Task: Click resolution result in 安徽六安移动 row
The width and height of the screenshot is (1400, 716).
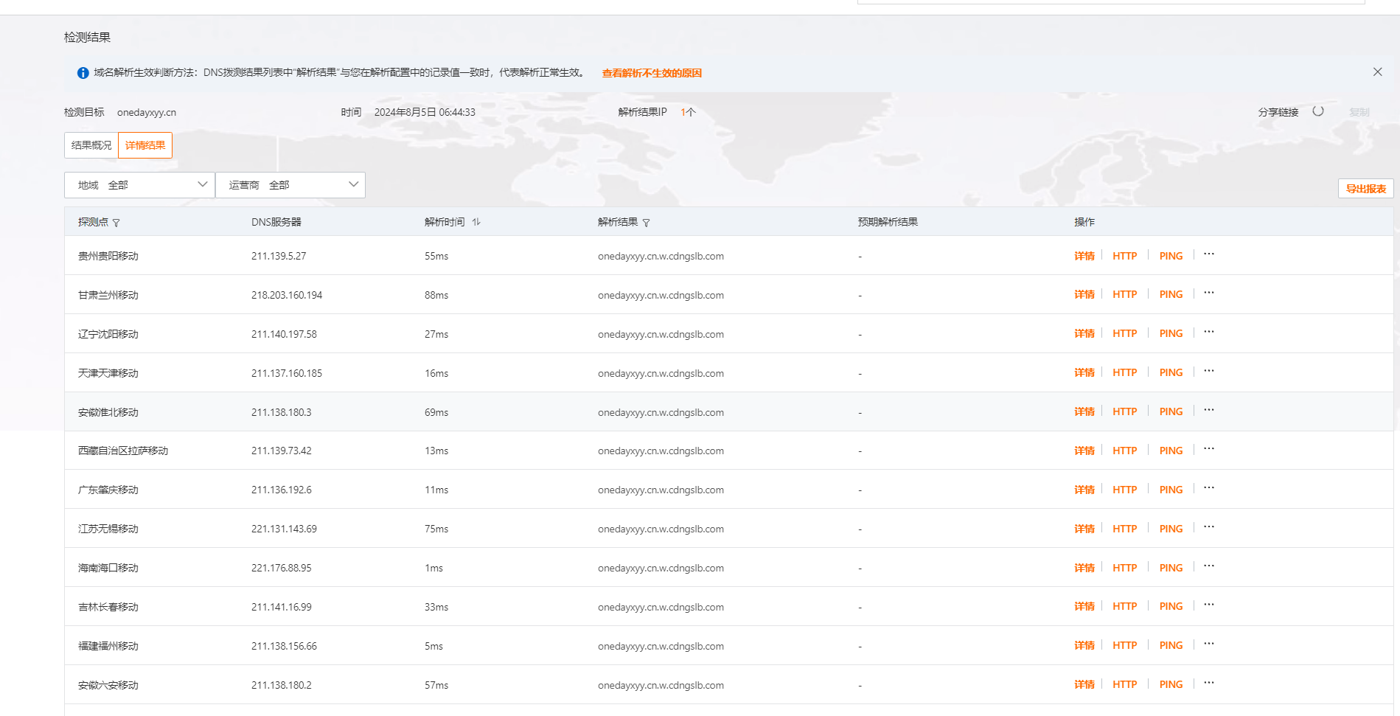Action: tap(661, 685)
